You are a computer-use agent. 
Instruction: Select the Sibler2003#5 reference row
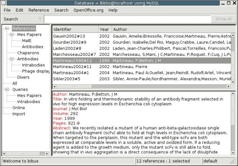(142, 79)
